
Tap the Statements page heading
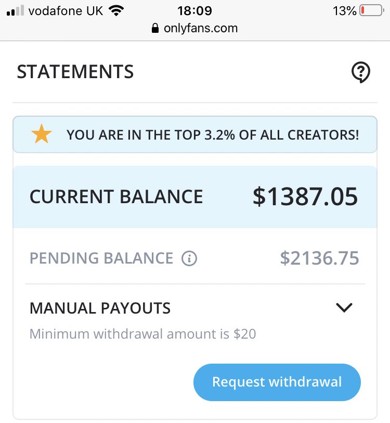pos(75,72)
